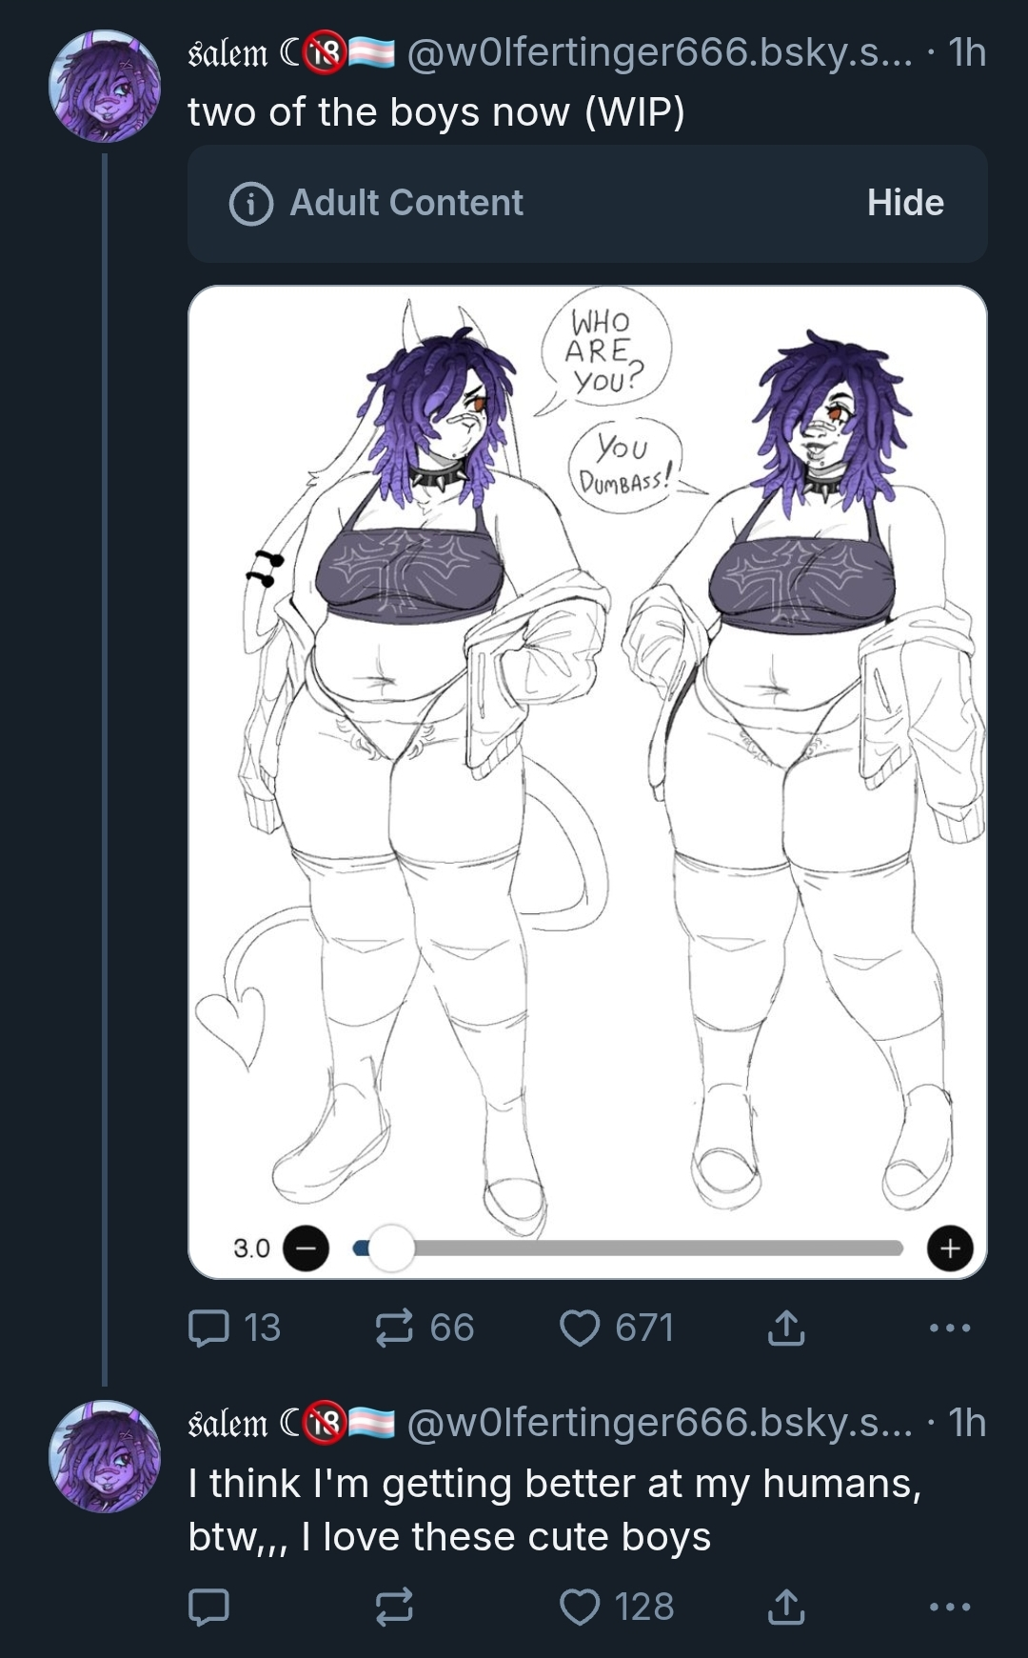Open the first post's three-dot menu
This screenshot has height=1658, width=1028.
click(x=950, y=1328)
